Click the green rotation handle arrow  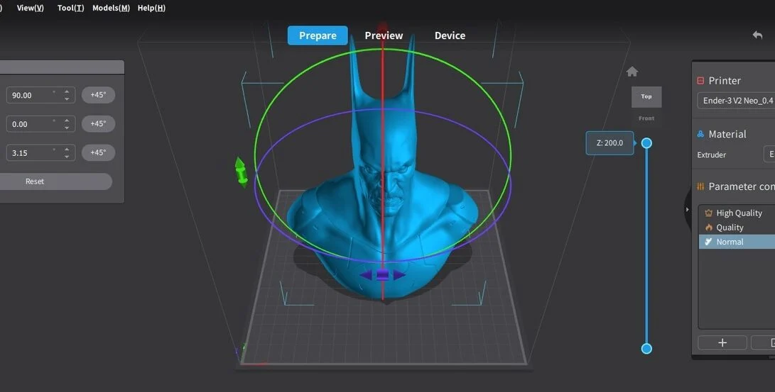pos(242,172)
